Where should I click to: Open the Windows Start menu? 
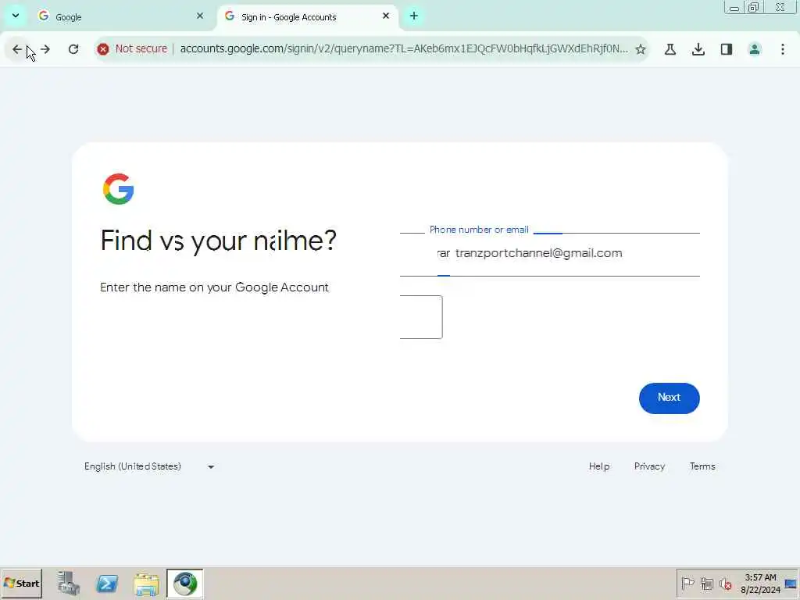tap(22, 583)
